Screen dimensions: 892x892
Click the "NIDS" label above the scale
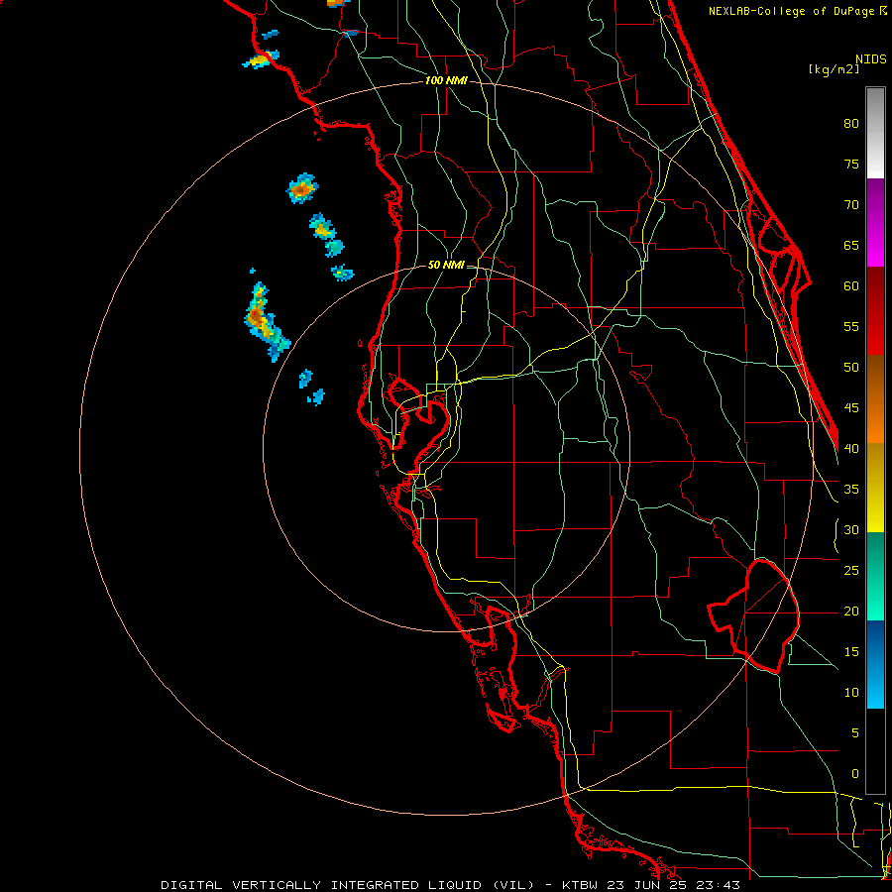click(x=871, y=58)
